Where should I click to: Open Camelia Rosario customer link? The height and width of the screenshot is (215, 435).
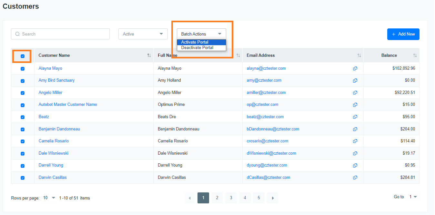54,141
